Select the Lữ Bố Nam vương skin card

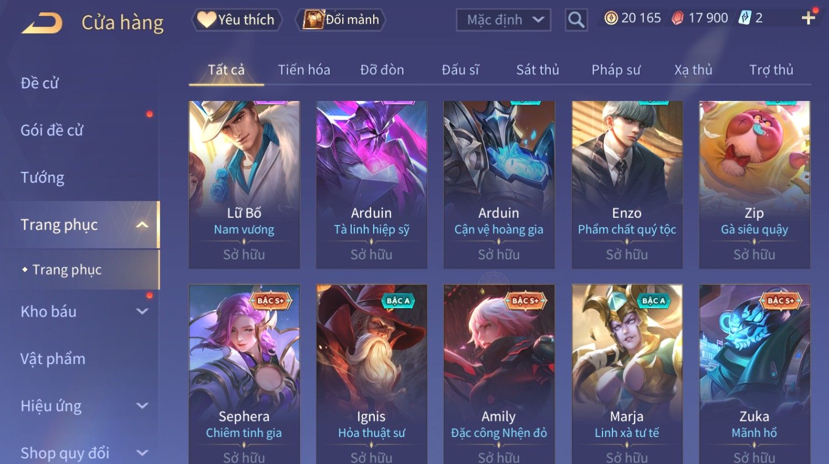[x=244, y=184]
